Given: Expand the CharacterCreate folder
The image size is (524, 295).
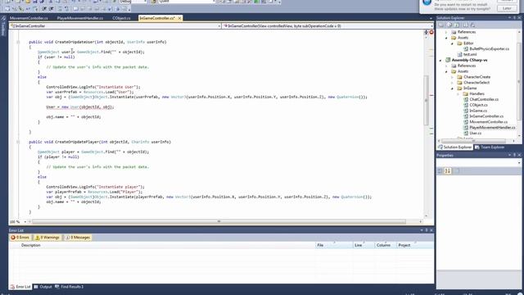Looking at the screenshot, I should coord(452,77).
